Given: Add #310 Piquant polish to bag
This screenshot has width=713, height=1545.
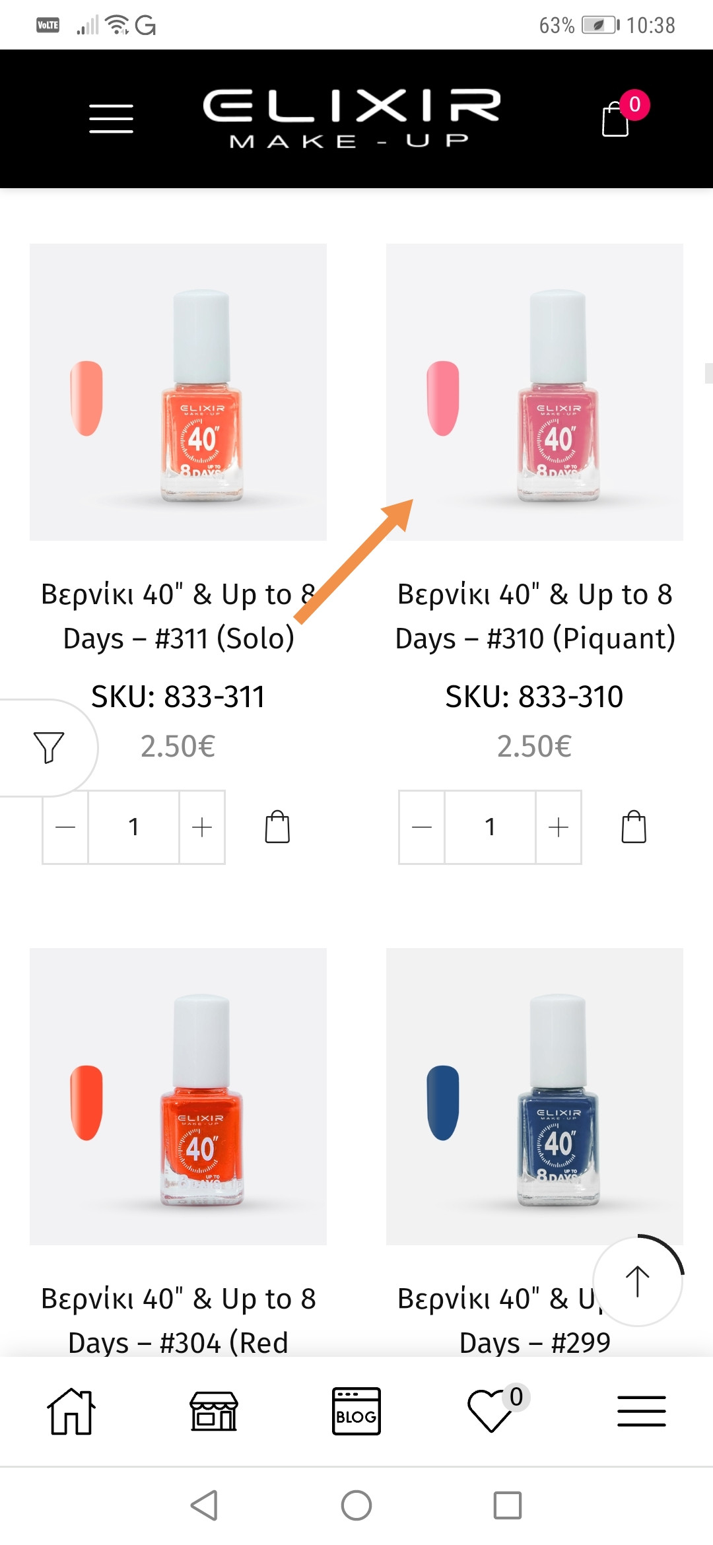Looking at the screenshot, I should pyautogui.click(x=634, y=827).
